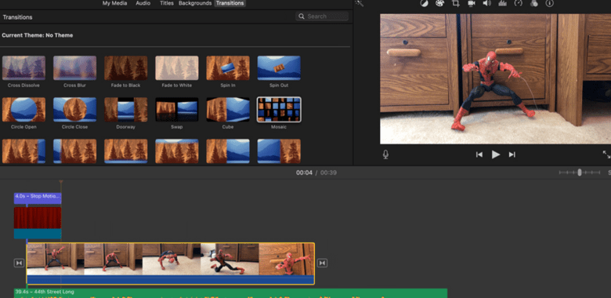The width and height of the screenshot is (611, 298).
Task: Click the Transitions panel heading
Action: click(x=17, y=17)
